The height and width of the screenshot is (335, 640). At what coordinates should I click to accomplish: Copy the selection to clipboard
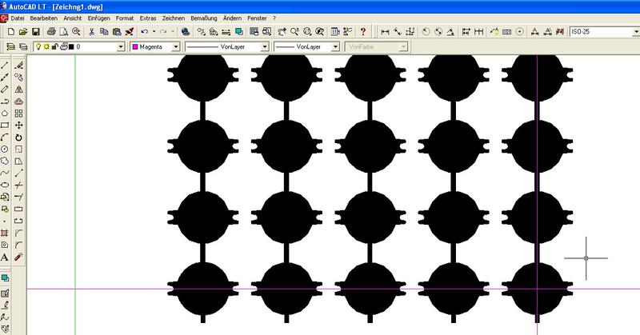(104, 31)
